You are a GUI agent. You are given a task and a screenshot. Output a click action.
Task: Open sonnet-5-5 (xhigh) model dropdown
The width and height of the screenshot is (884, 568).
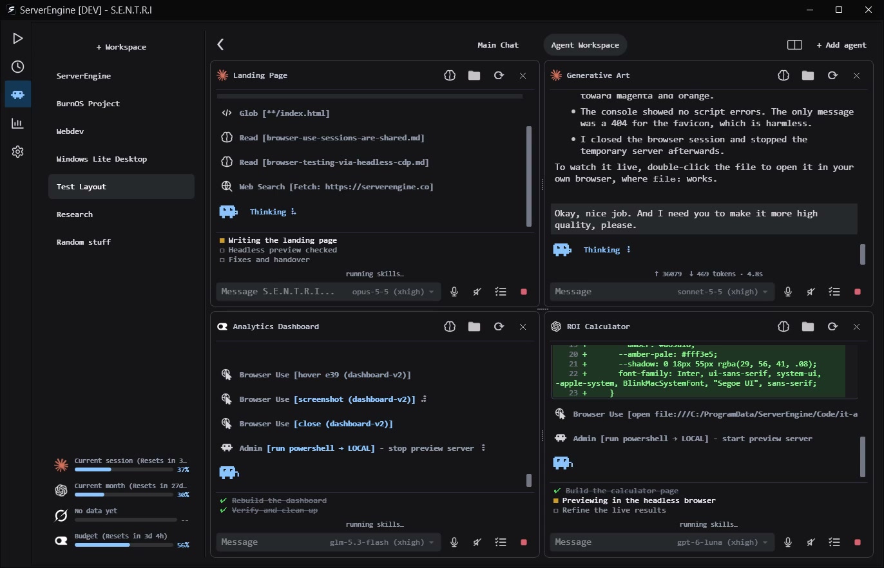[x=724, y=292]
